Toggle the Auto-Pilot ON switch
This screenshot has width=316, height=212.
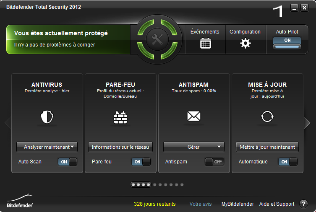[x=287, y=43]
